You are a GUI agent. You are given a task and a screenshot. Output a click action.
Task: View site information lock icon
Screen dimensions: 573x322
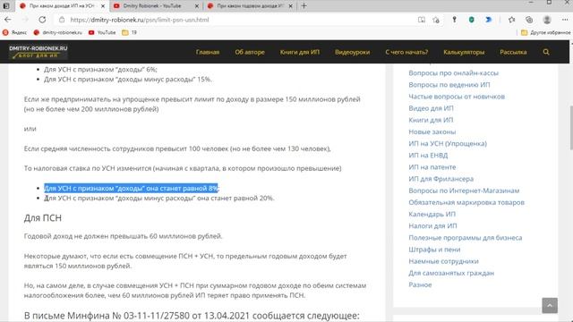[62, 20]
